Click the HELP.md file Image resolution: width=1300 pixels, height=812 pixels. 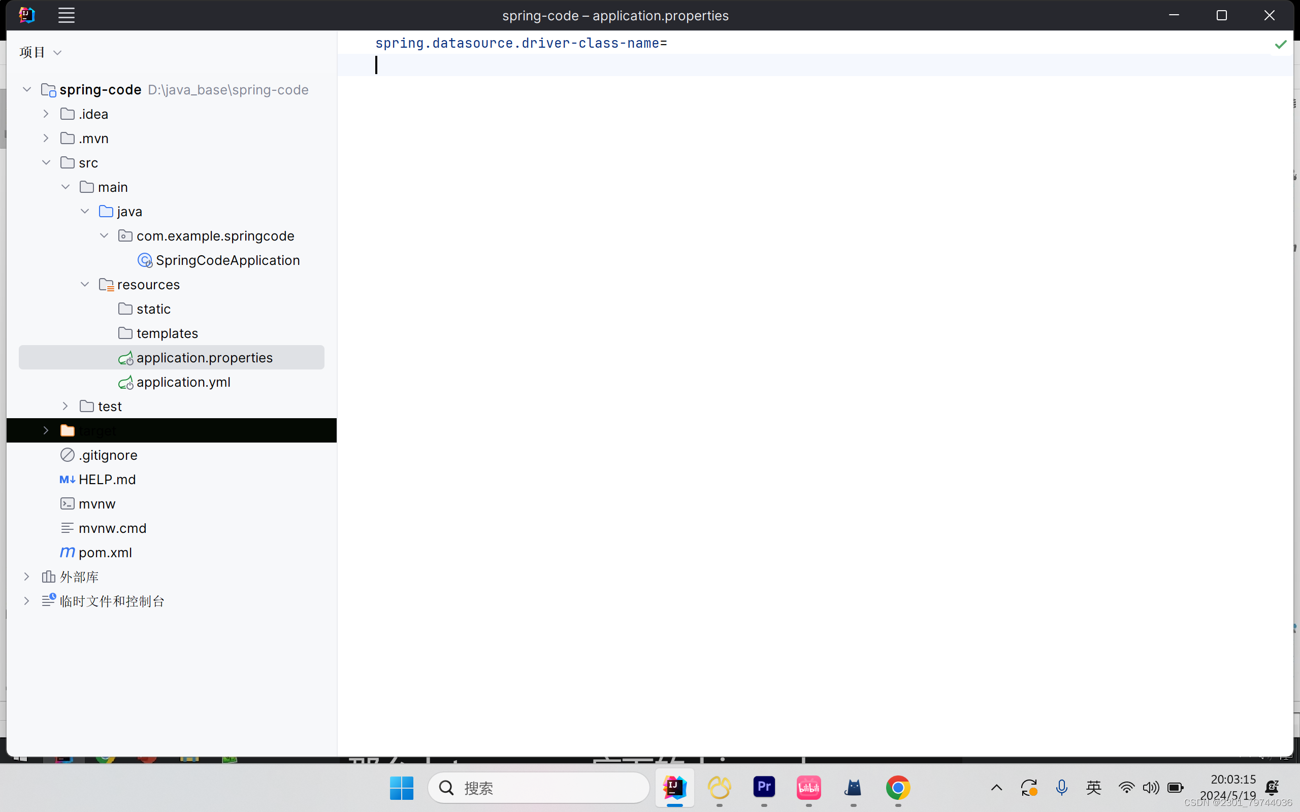(x=107, y=479)
